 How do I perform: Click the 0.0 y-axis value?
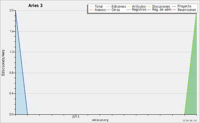(11, 114)
